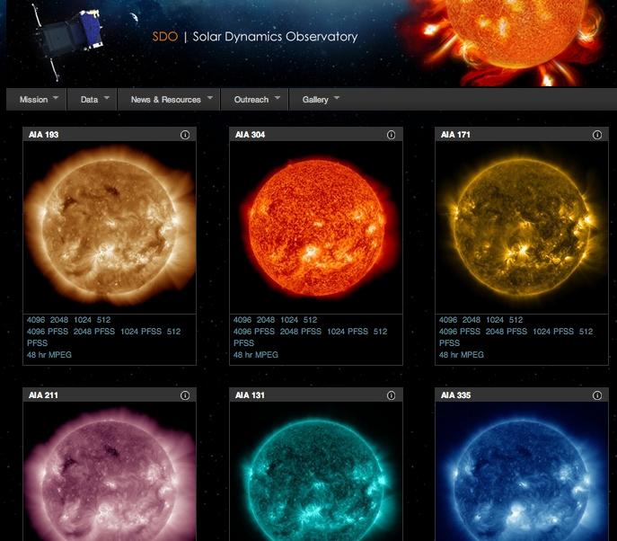Click the teal AIA 131 sun thumbnail
The image size is (617, 541).
pos(314,476)
